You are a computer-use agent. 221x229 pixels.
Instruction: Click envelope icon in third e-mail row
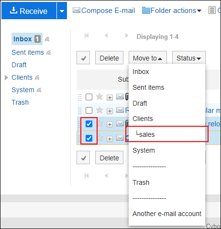click(x=120, y=123)
